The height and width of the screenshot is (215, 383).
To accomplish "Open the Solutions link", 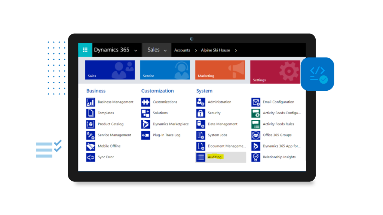I will pyautogui.click(x=160, y=113).
